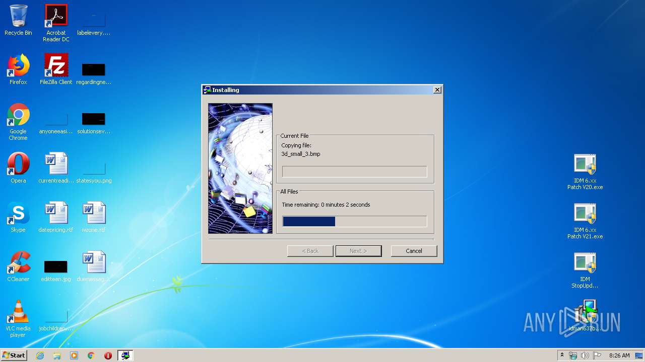Show hidden tray icons arrow
The height and width of the screenshot is (362, 645).
562,355
